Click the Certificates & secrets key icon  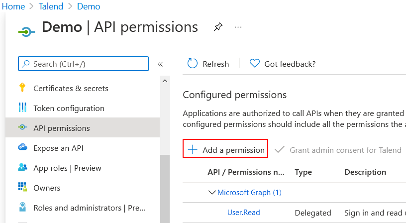point(22,88)
